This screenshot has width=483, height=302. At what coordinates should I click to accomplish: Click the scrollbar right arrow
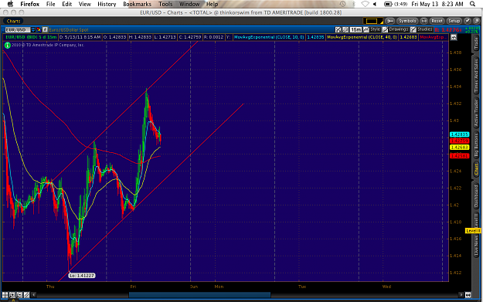(461, 295)
